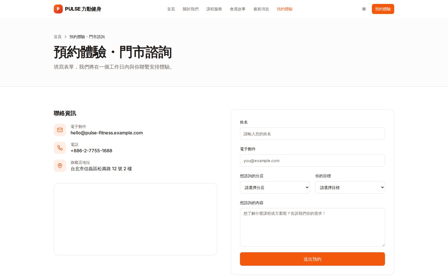Click the phone handset icon
448x280 pixels.
60,148
